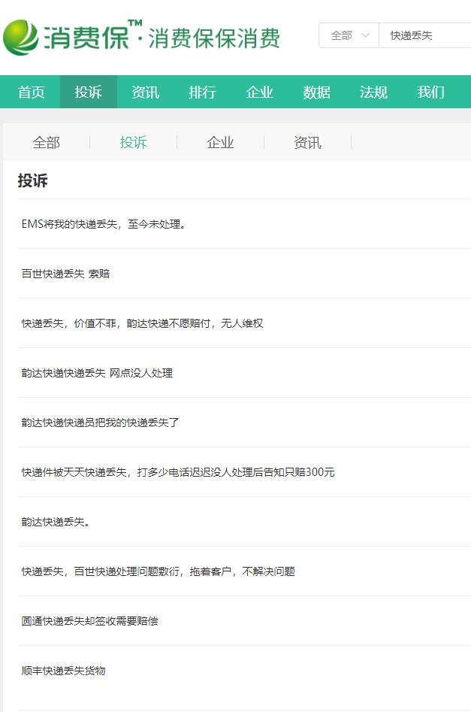The image size is (471, 712).
Task: Open the 全部 search category dropdown
Action: click(349, 35)
